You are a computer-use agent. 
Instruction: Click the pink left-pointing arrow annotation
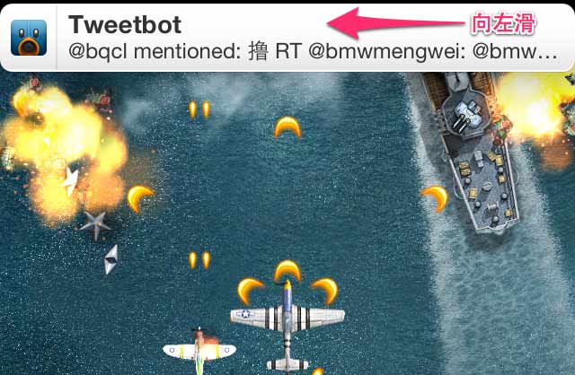click(x=395, y=23)
